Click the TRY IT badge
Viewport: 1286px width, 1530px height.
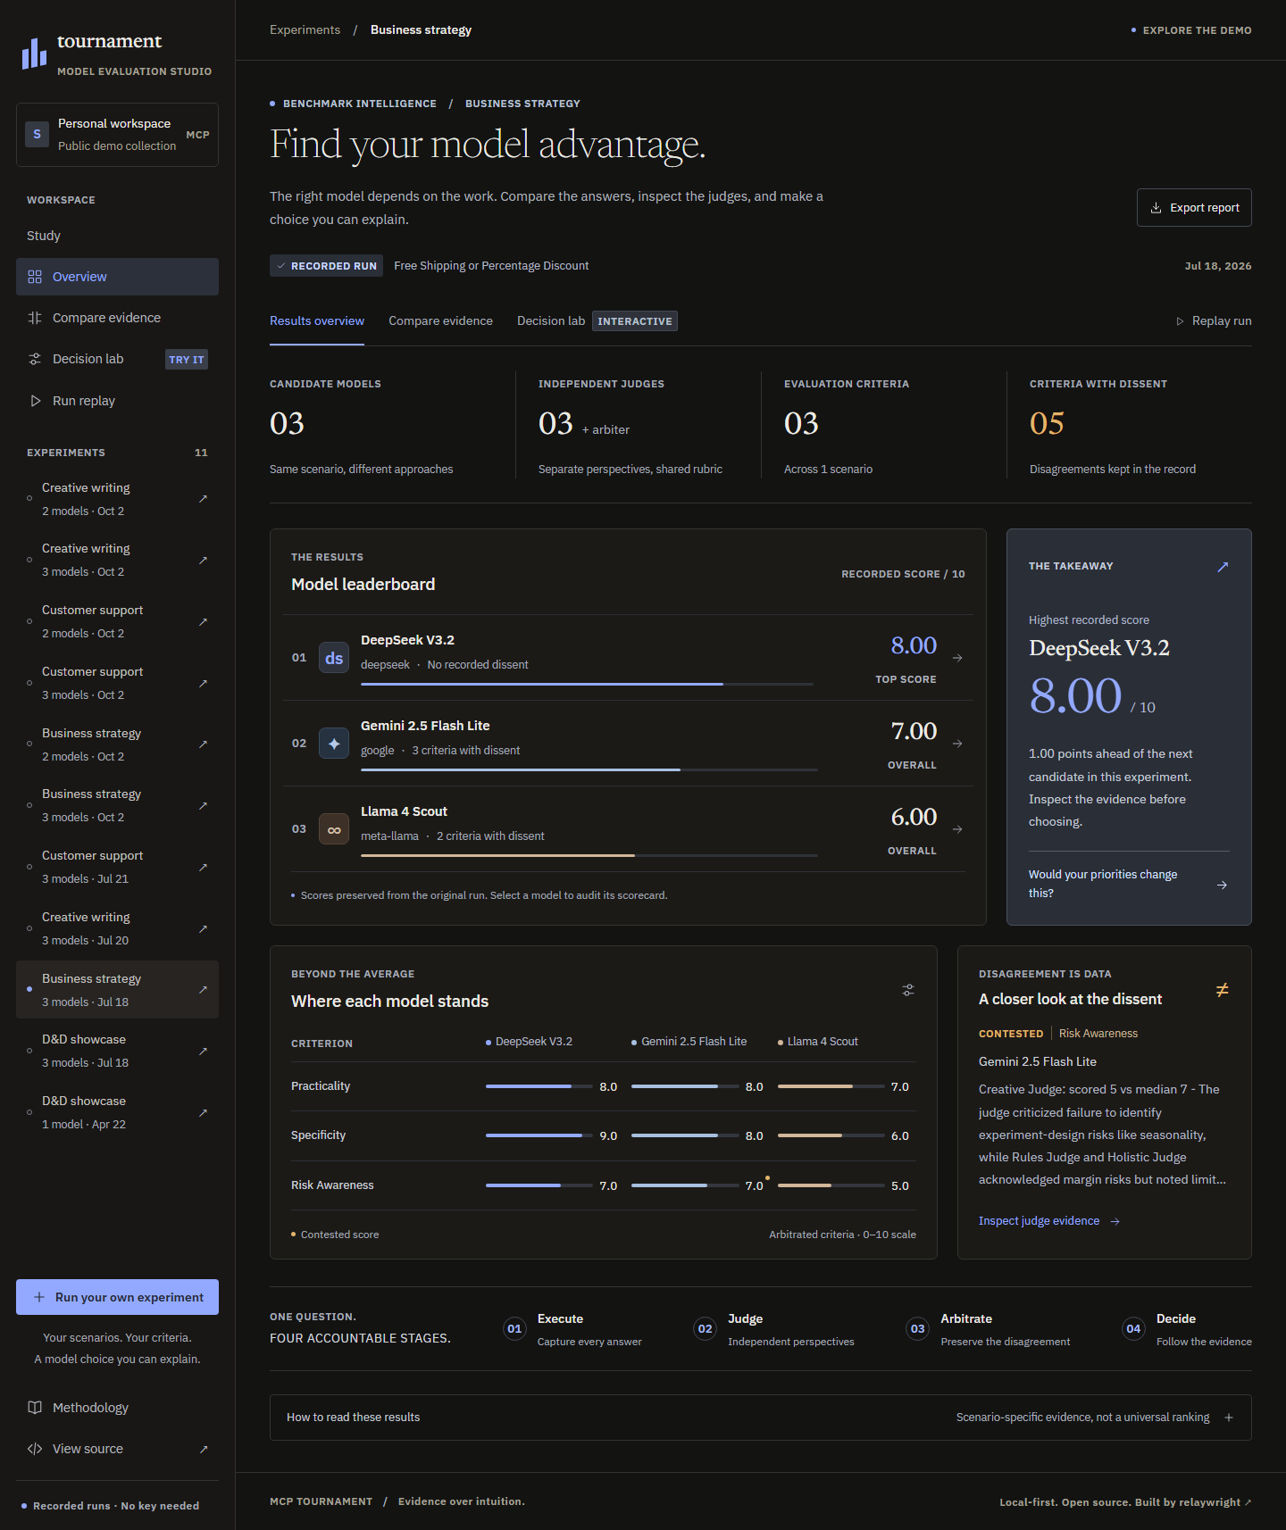(x=187, y=360)
